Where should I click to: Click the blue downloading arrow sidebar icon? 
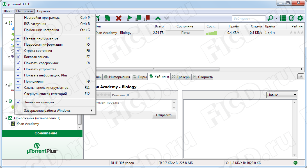13,29
